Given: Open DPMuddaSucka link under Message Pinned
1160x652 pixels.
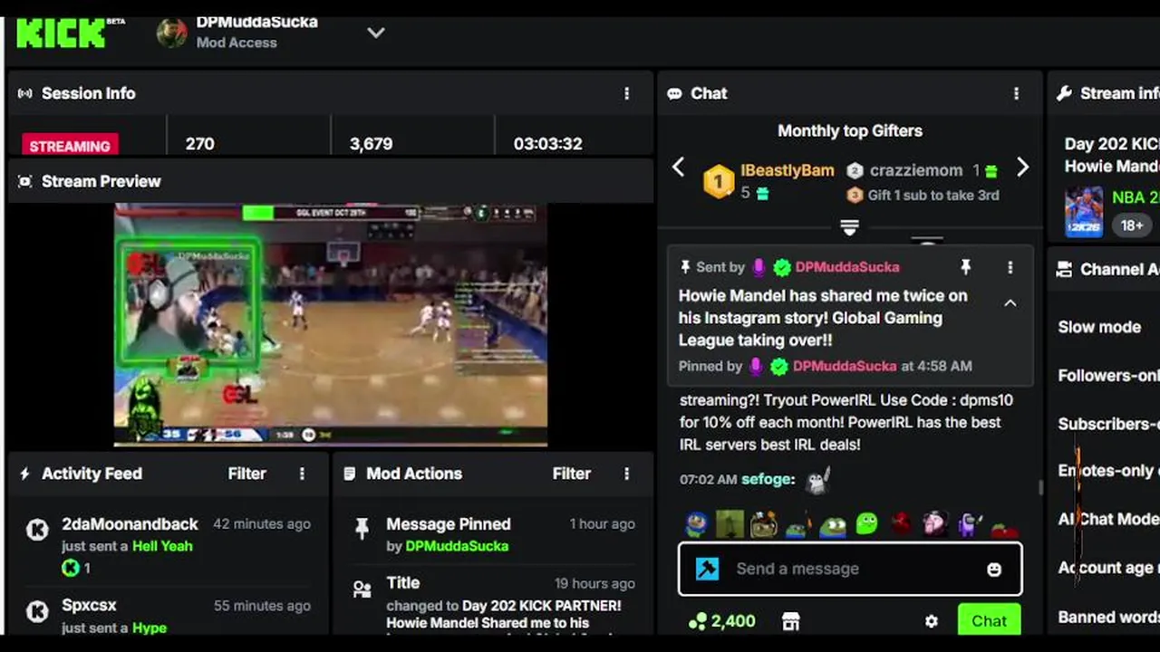Looking at the screenshot, I should [457, 546].
